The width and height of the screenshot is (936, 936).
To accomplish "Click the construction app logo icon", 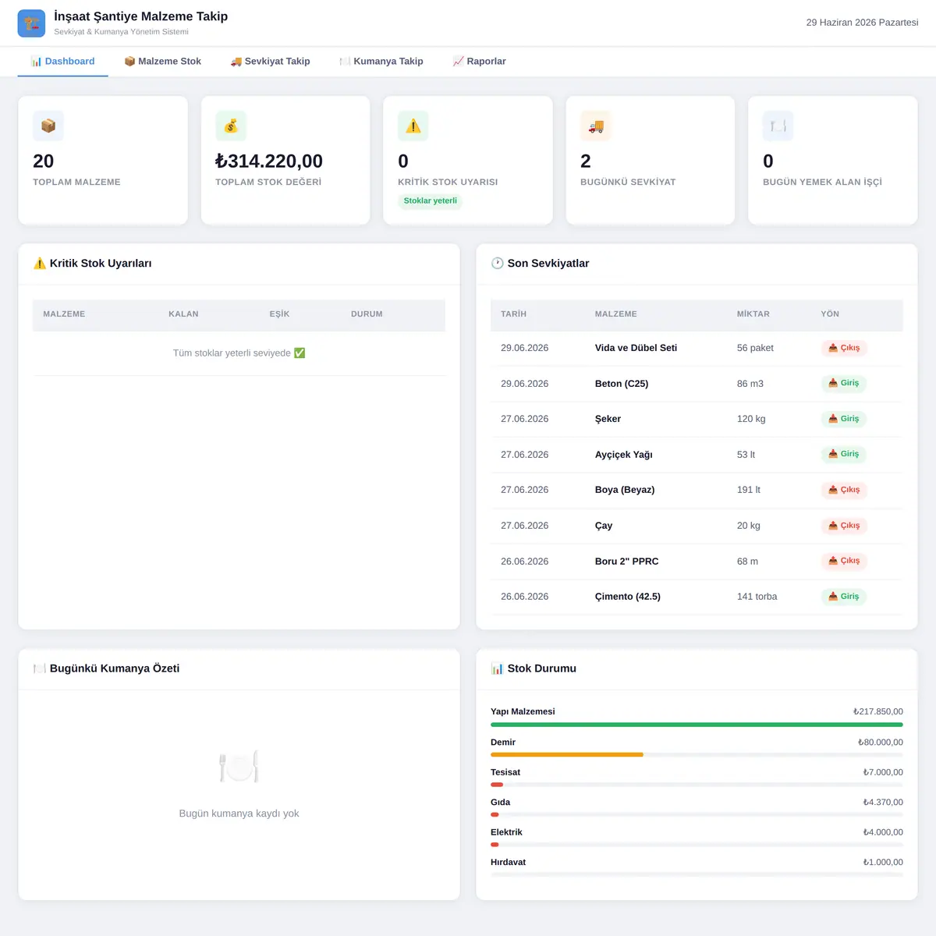I will click(31, 23).
